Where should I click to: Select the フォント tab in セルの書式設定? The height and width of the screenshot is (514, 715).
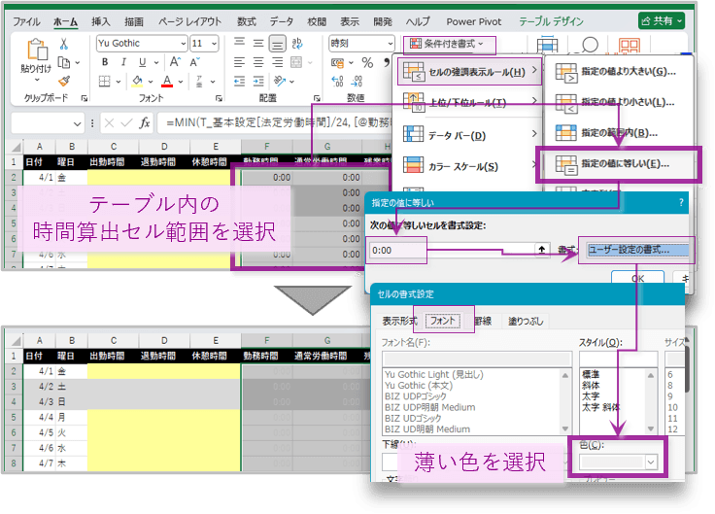click(x=442, y=321)
